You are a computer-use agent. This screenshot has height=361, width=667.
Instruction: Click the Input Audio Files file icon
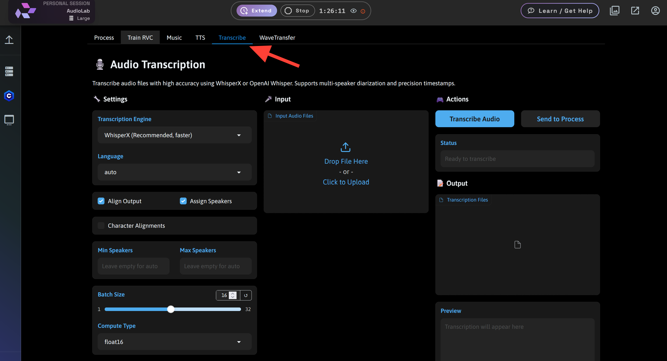[x=269, y=116]
